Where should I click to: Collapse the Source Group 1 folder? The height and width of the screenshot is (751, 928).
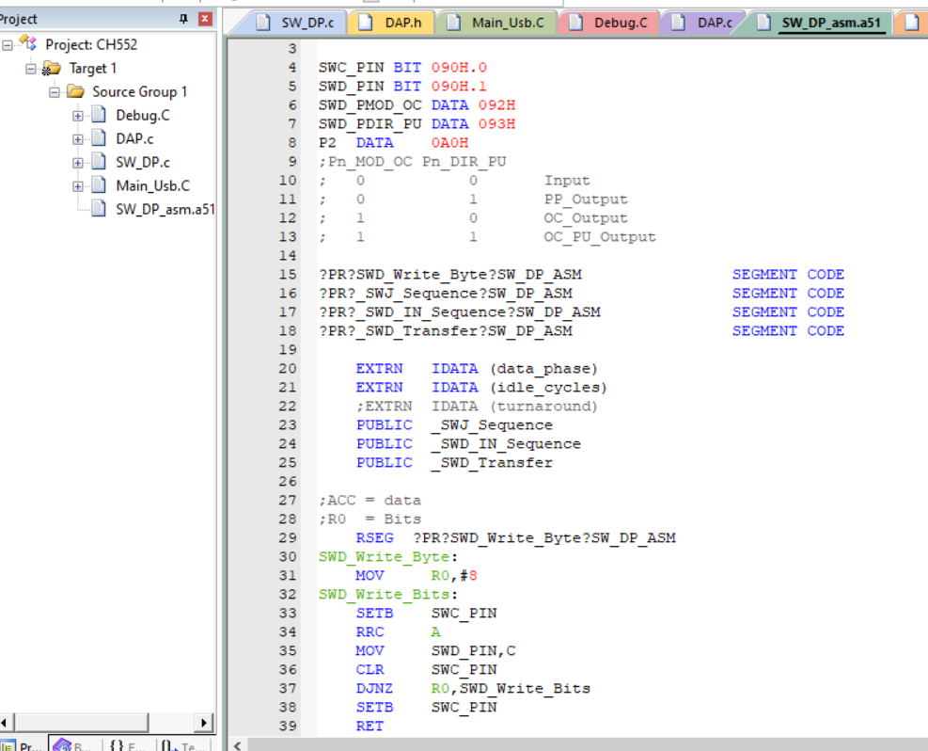click(x=54, y=91)
